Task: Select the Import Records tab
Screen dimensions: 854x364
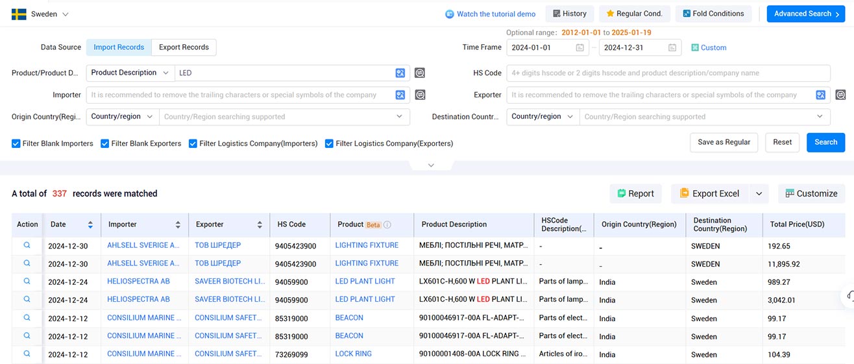Action: click(x=119, y=47)
